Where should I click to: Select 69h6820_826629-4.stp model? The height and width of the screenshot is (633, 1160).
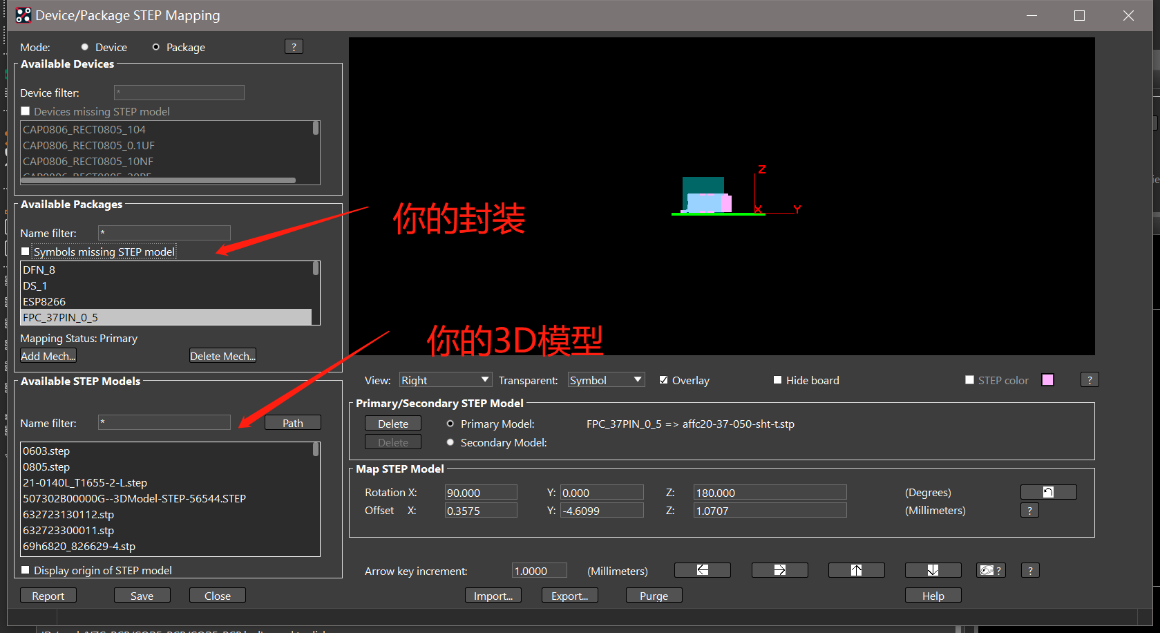coord(167,546)
